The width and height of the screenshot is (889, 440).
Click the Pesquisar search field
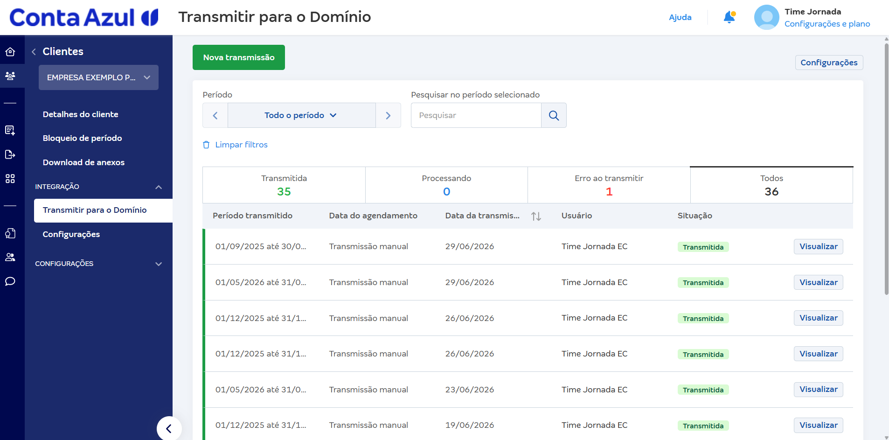(476, 115)
